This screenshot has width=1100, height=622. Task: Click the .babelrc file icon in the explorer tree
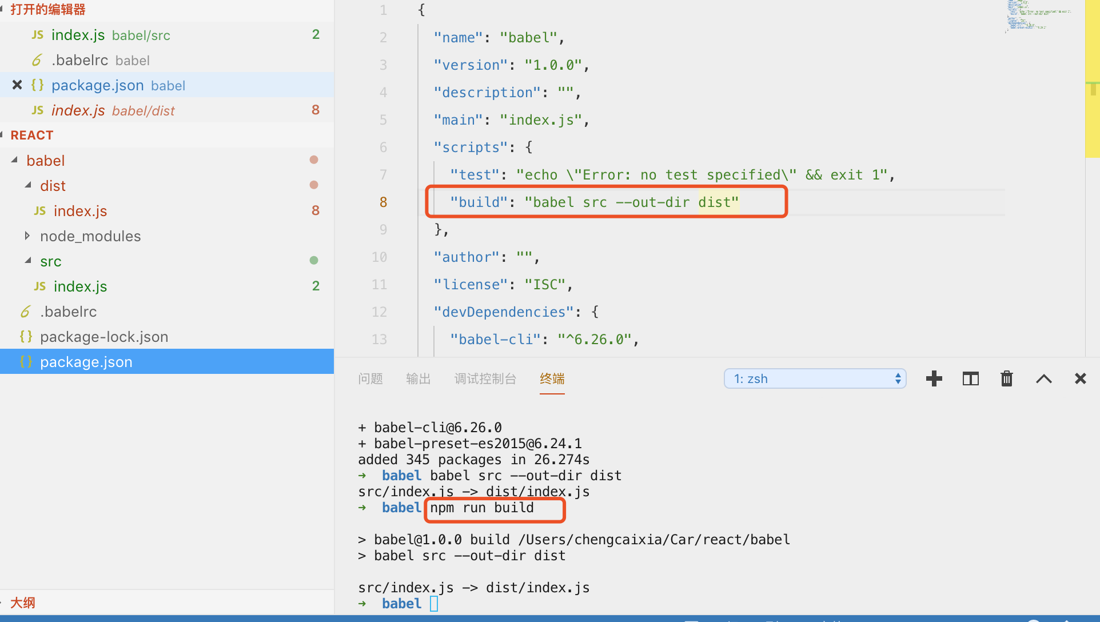coord(25,312)
